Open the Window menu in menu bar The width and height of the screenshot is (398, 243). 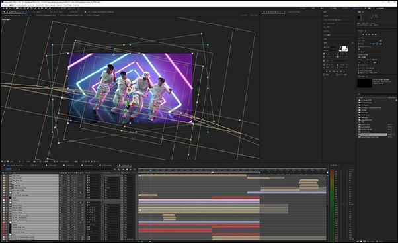click(x=68, y=5)
